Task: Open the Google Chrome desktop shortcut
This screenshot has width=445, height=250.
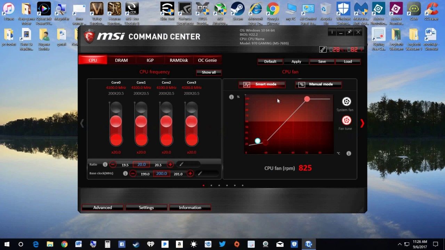Action: coord(273,14)
